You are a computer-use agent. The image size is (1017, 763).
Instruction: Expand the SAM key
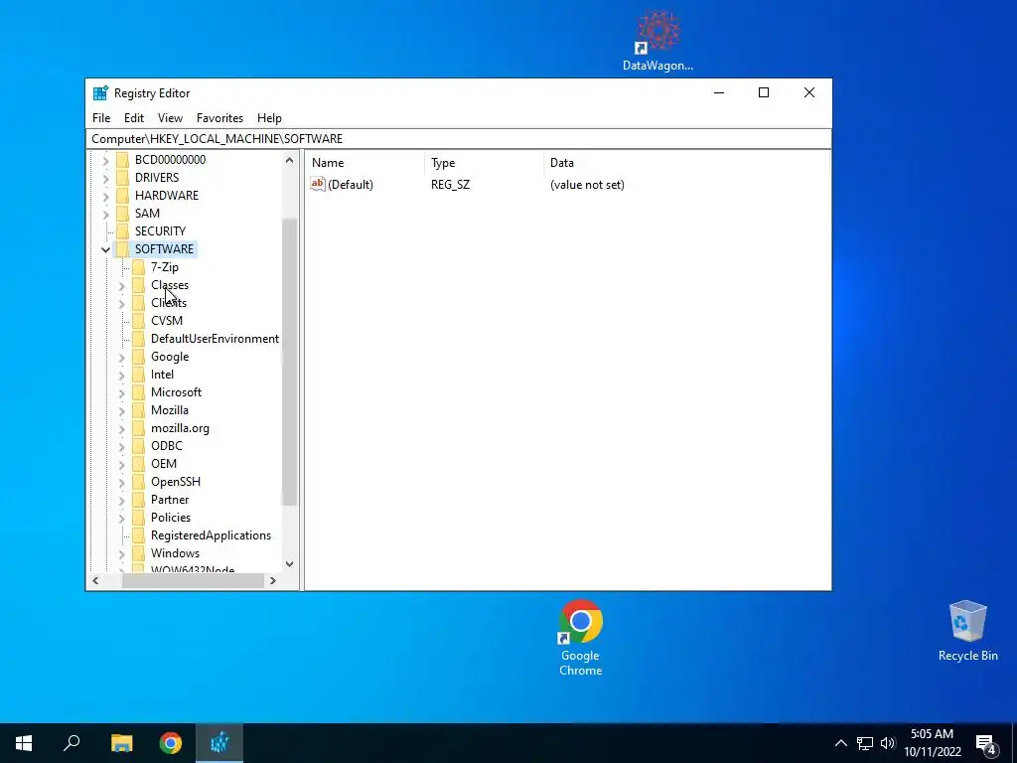[105, 214]
